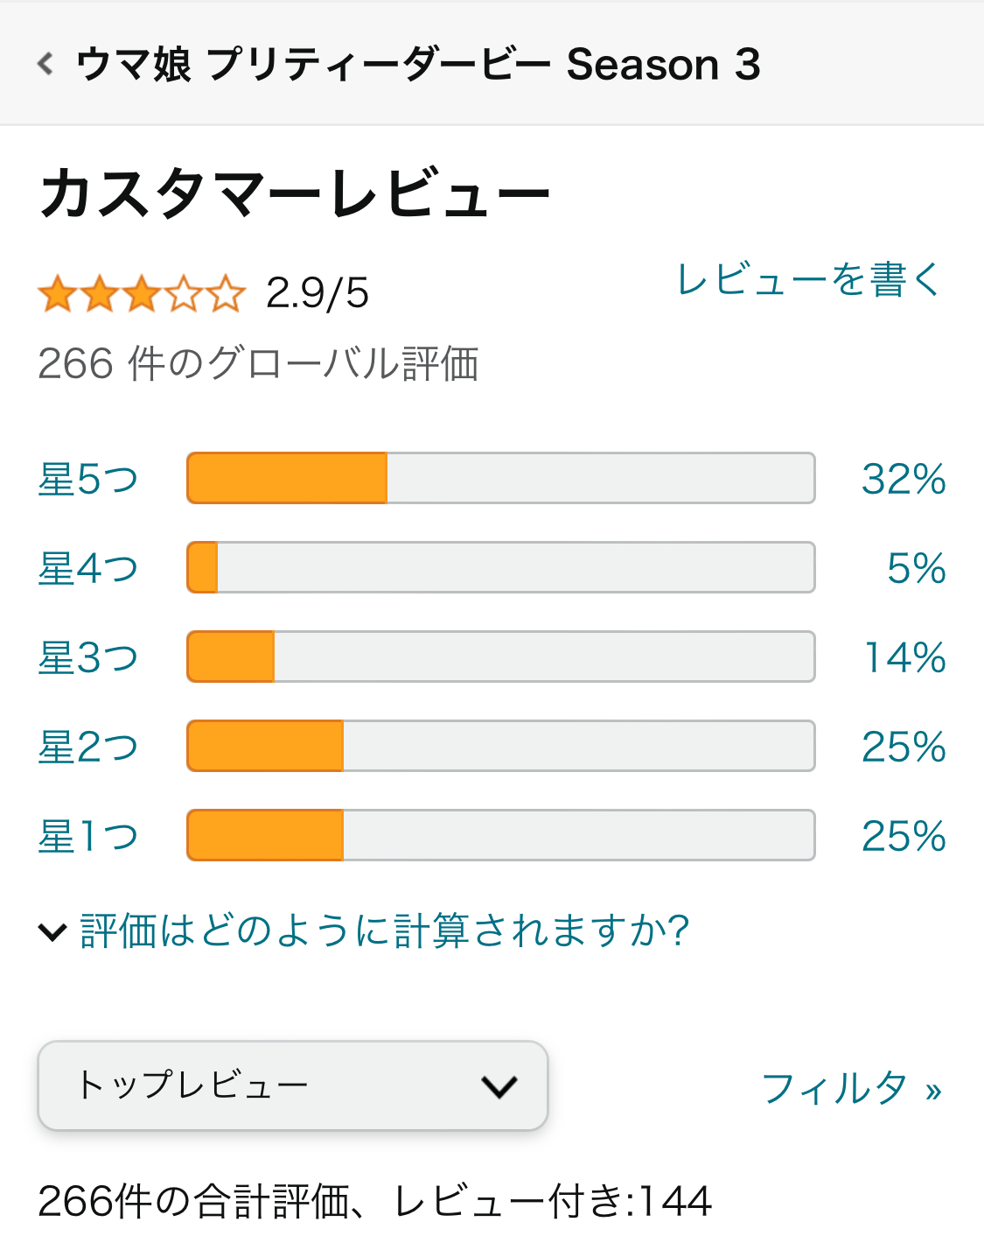Expand "評価はどのように計算されますか?" chevron
Viewport: 984px width, 1257px height.
pyautogui.click(x=53, y=932)
